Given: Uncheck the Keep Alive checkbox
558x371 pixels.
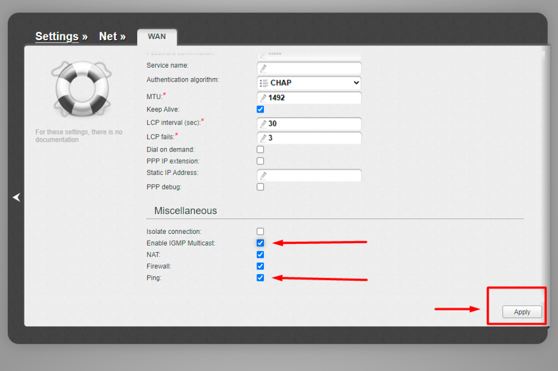Looking at the screenshot, I should [x=260, y=109].
